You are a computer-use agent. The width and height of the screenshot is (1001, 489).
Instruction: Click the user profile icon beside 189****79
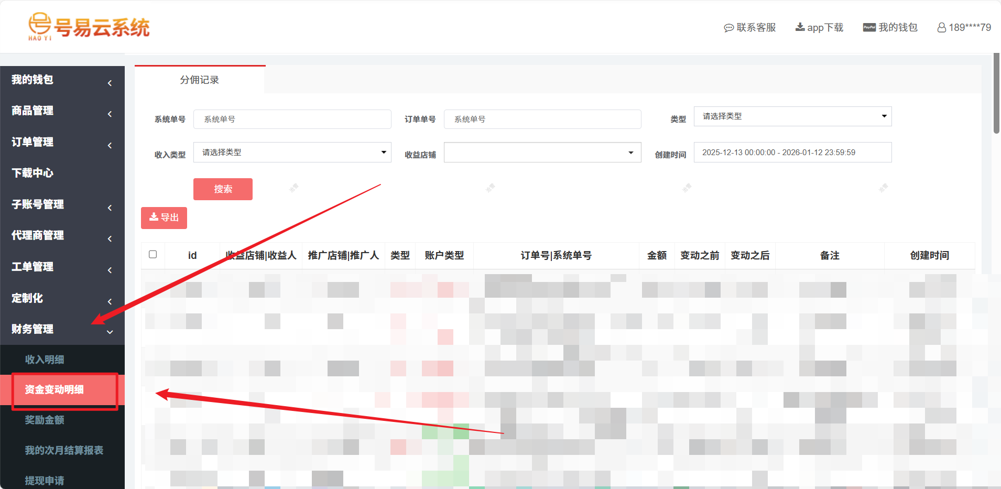click(941, 27)
